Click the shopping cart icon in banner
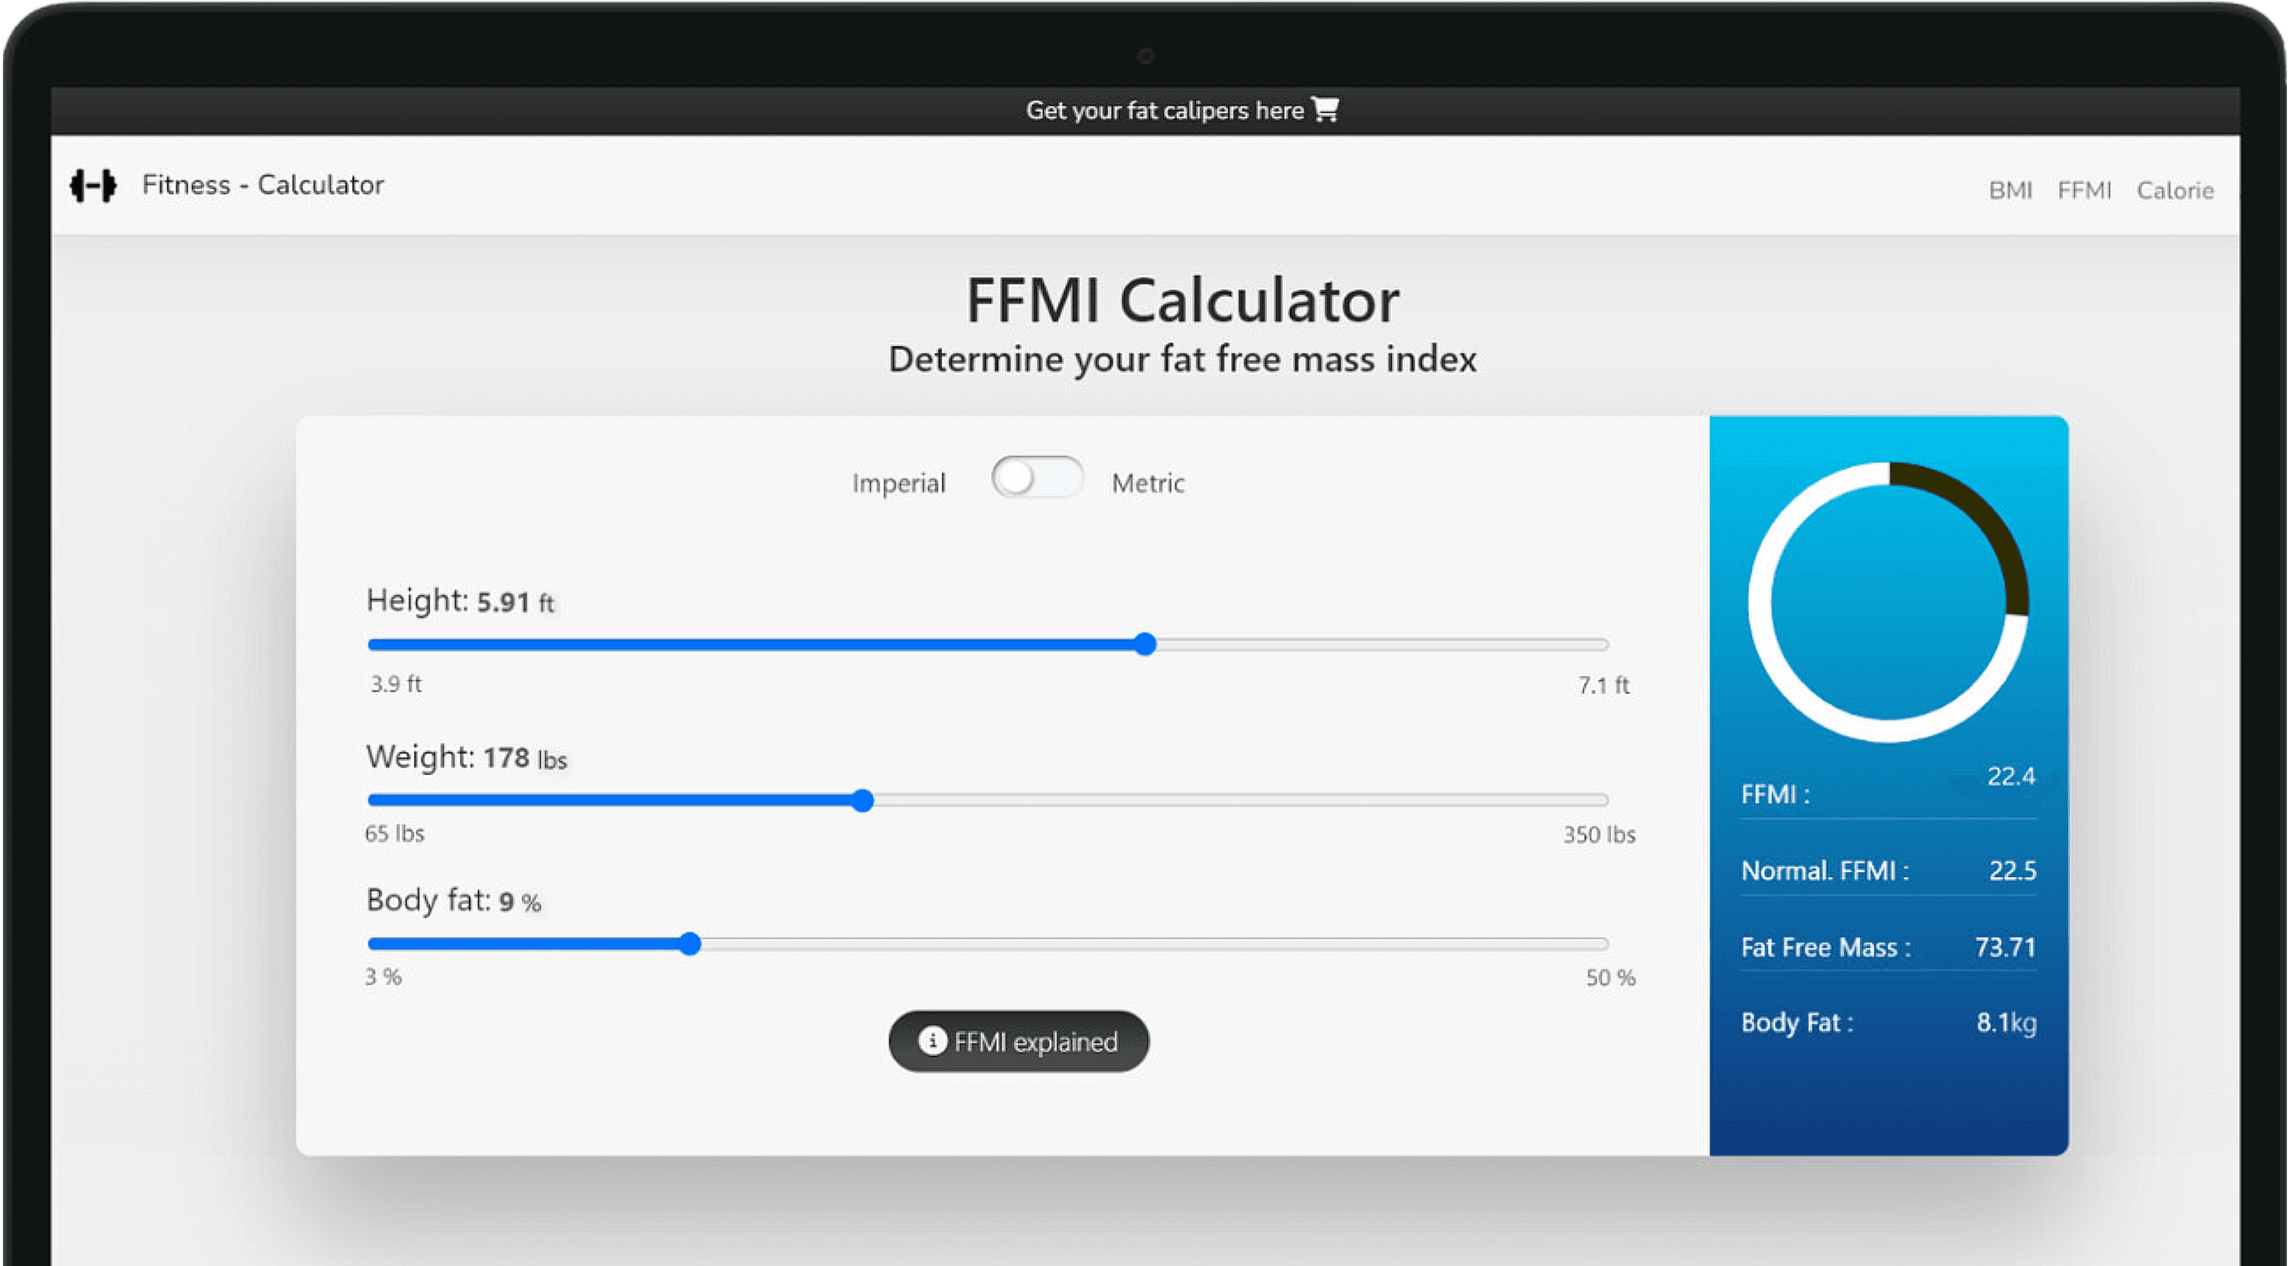The height and width of the screenshot is (1266, 2292). 1325,108
